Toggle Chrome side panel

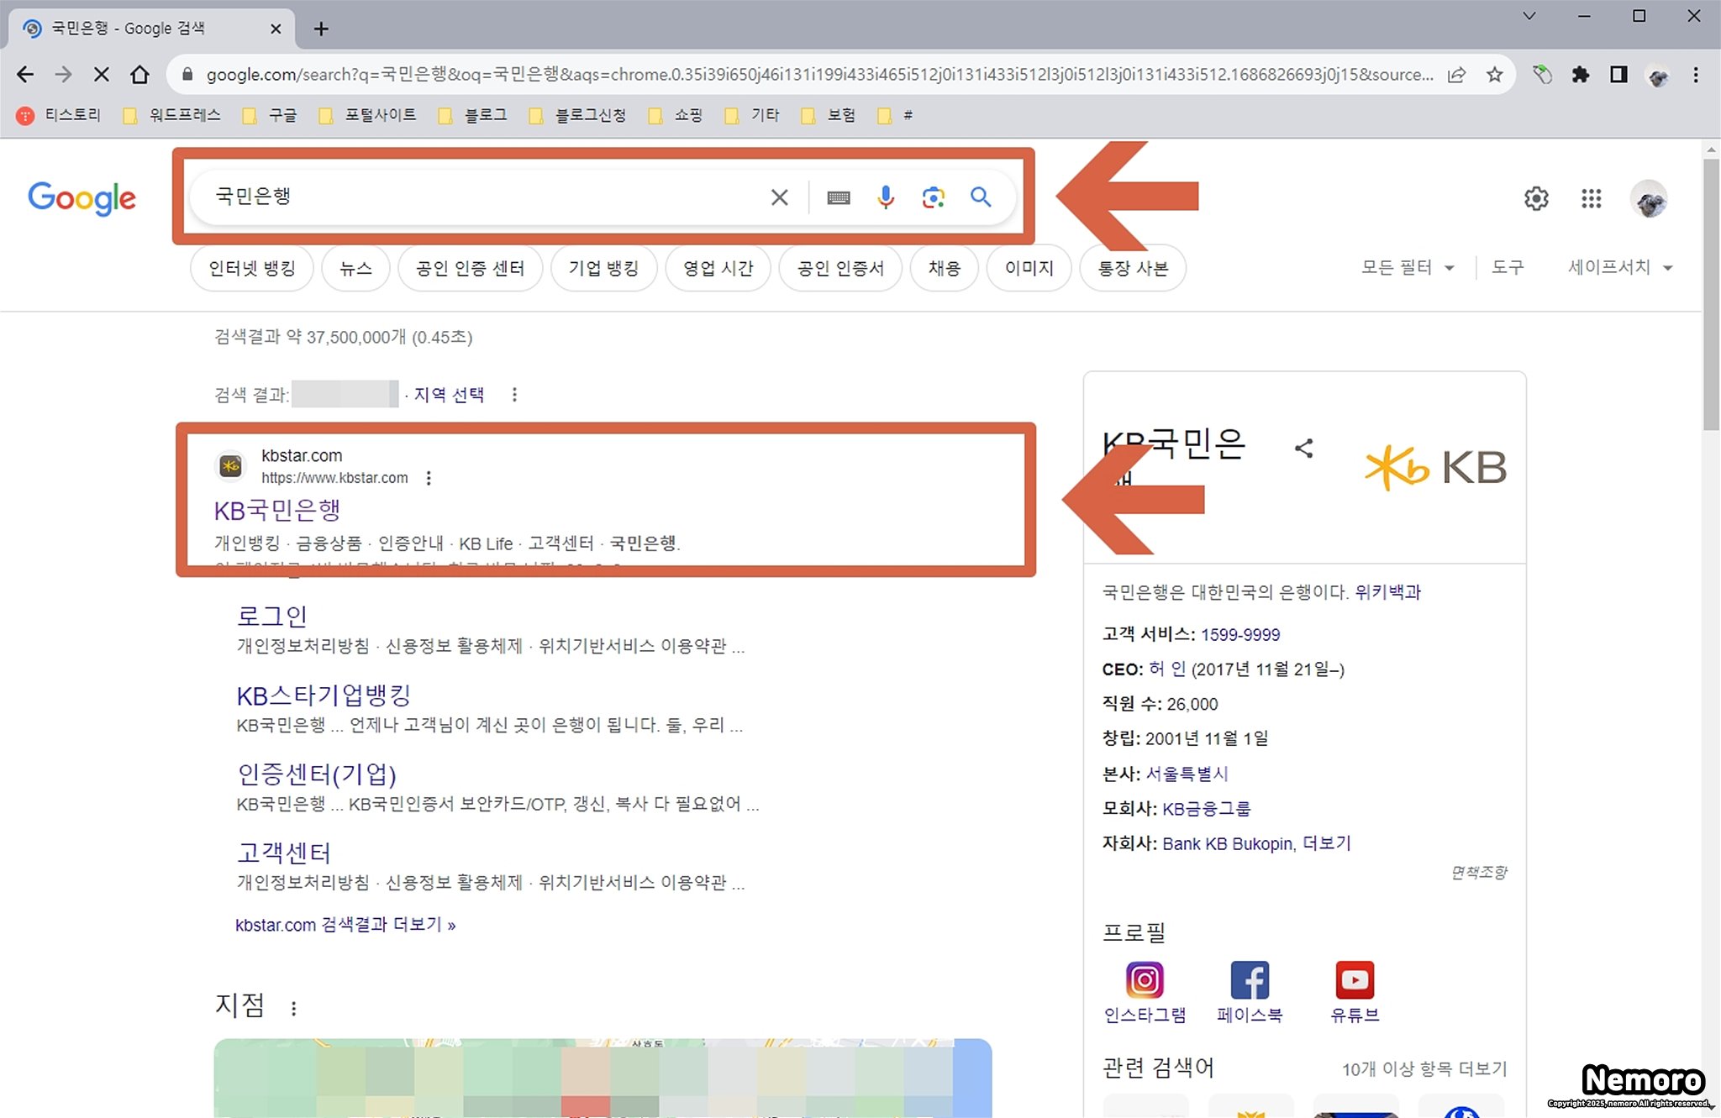coord(1618,75)
